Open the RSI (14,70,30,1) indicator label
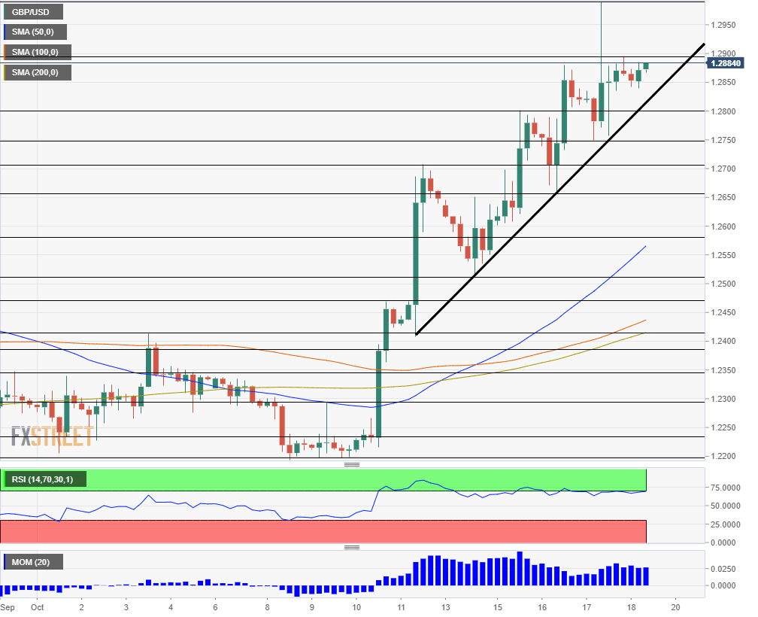 coord(44,479)
